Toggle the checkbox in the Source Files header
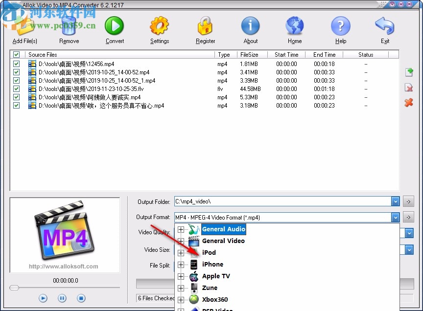 [16, 54]
